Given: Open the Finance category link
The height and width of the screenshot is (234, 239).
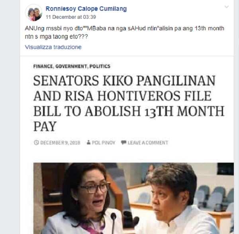Looking at the screenshot, I should pos(43,66).
